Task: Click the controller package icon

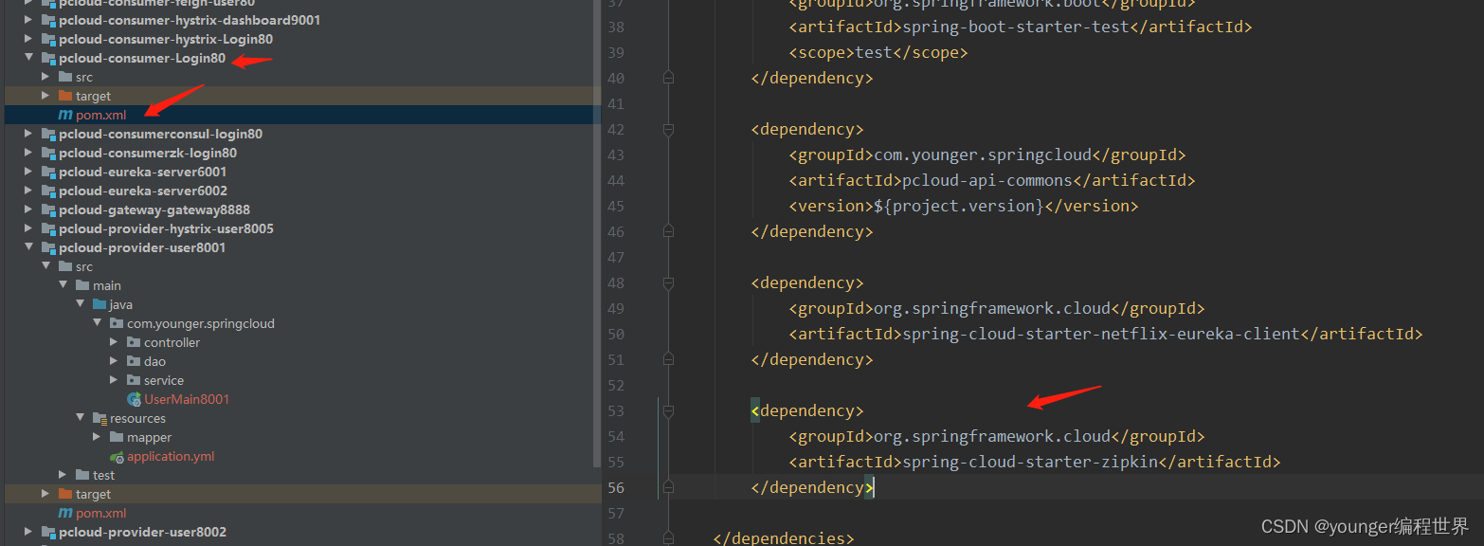Action: 134,342
